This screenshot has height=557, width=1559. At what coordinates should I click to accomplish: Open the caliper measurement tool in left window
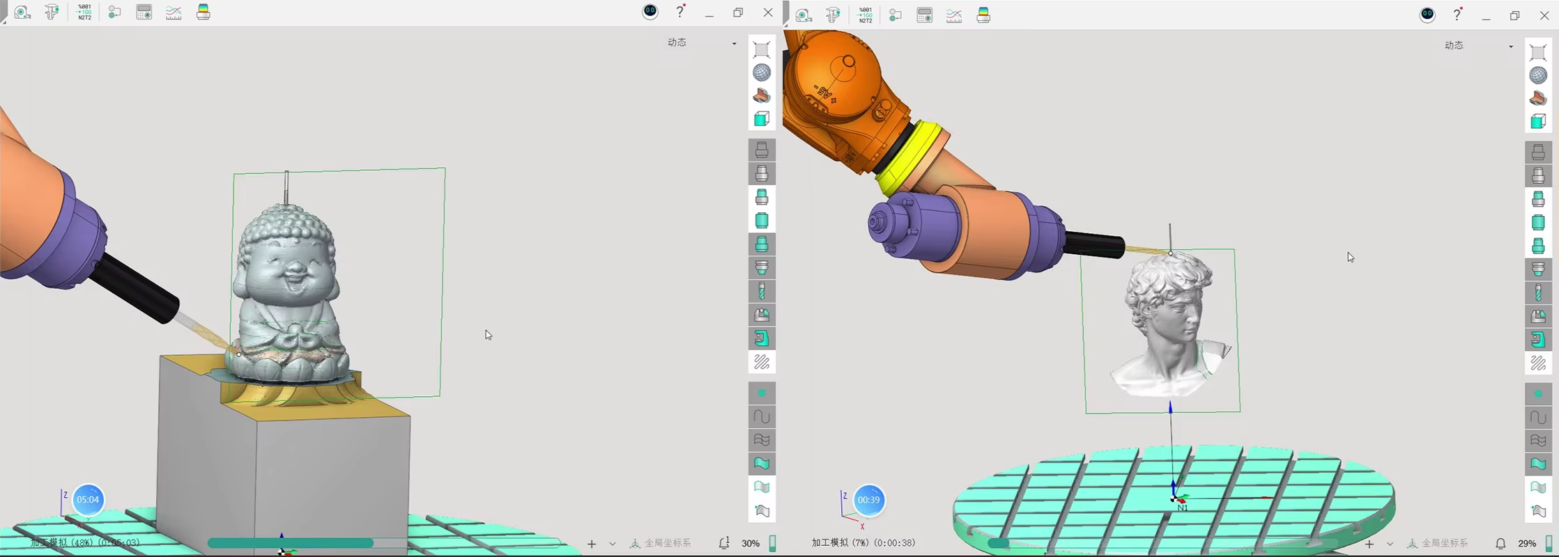point(52,13)
